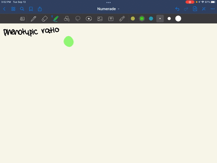
Task: Open the thumbnails grid view
Action: pyautogui.click(x=13, y=9)
